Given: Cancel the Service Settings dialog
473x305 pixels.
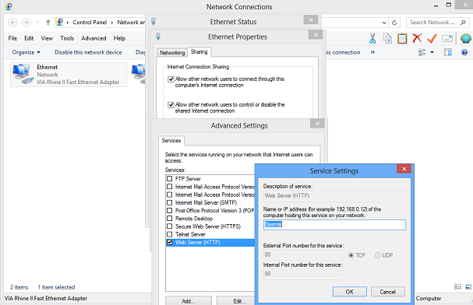Looking at the screenshot, I should coord(387,292).
